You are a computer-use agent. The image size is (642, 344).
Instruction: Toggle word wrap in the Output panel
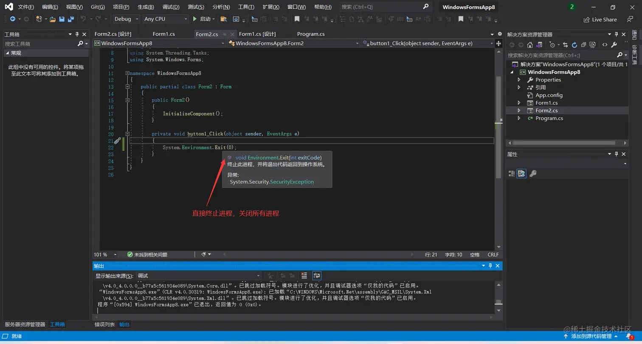[317, 276]
